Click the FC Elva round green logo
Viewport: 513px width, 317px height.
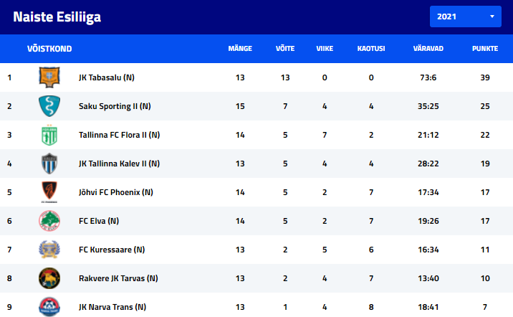(x=49, y=221)
